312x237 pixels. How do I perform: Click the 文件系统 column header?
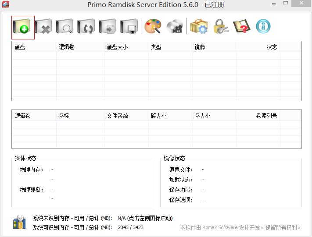point(126,116)
